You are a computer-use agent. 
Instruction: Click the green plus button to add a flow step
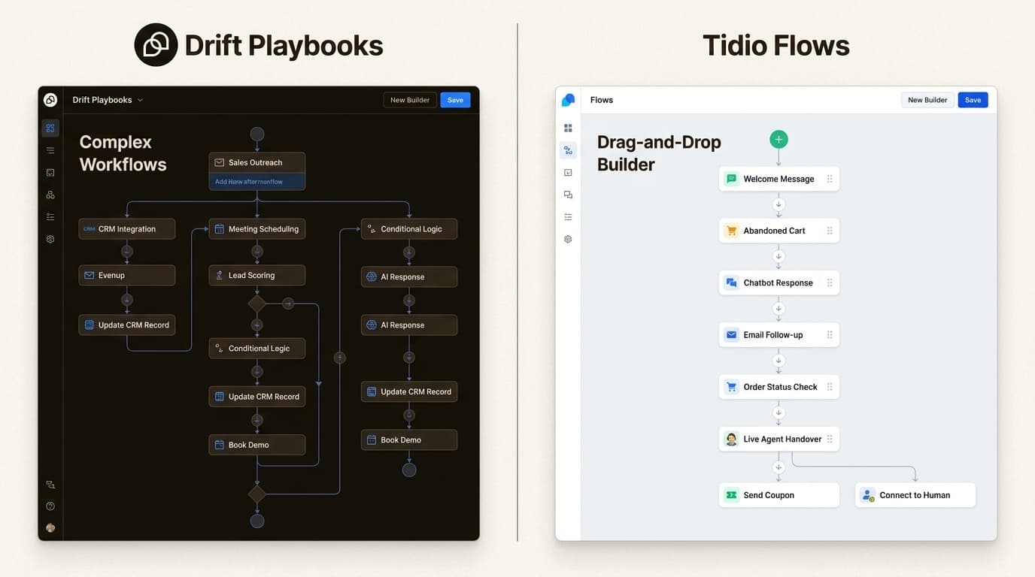(x=779, y=139)
